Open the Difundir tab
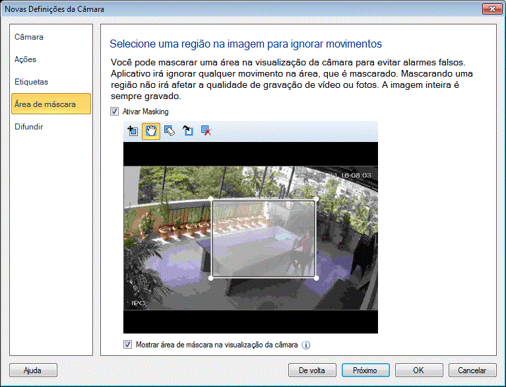This screenshot has height=387, width=506. tap(29, 127)
